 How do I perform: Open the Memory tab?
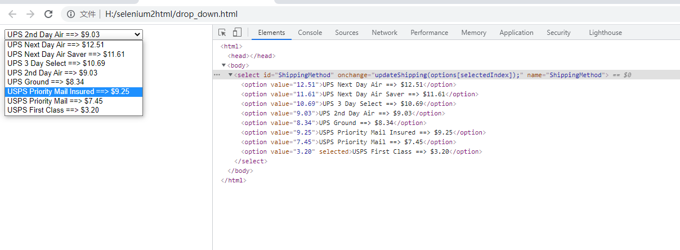click(x=473, y=33)
